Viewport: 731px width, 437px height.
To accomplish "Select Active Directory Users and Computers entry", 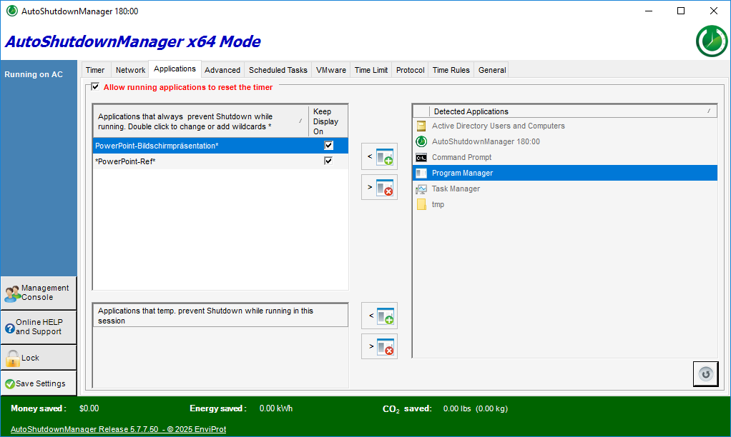I will [498, 126].
